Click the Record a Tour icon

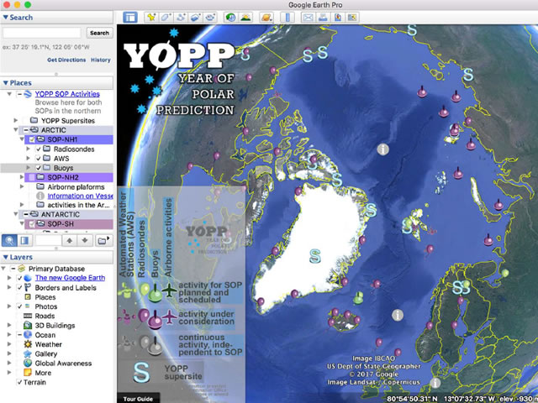coord(210,17)
